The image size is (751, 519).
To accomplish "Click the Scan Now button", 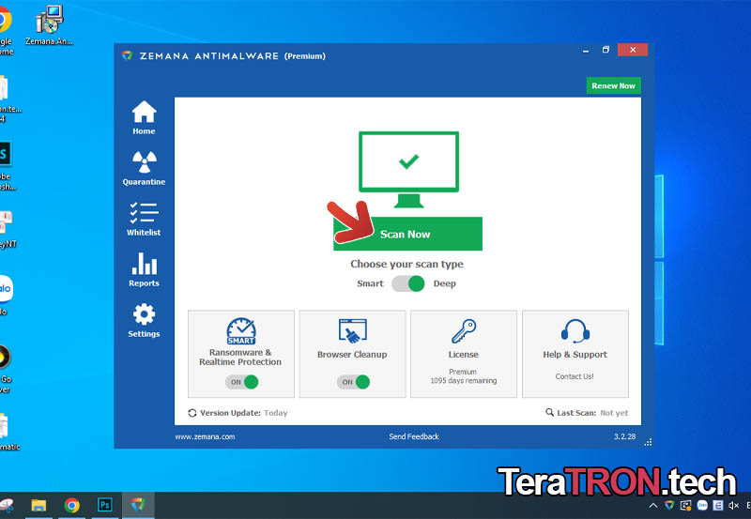I will point(407,234).
